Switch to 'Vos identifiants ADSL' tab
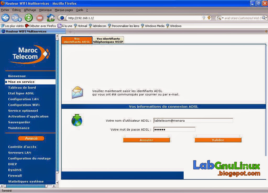This screenshot has width=268, height=193. 77,40
